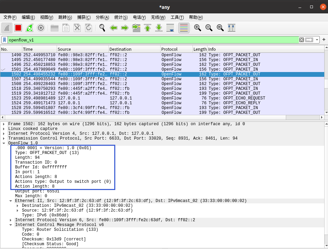Expand the Frame 1502 tree node
The height and width of the screenshot is (249, 328).
(4, 124)
